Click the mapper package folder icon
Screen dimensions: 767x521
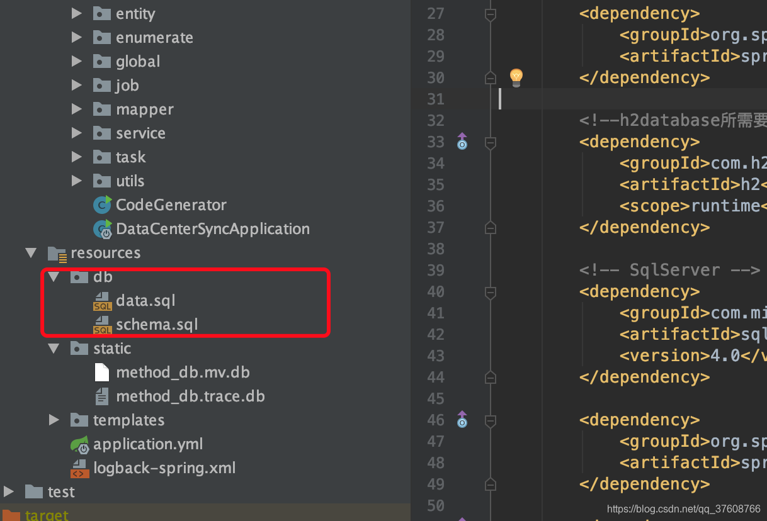coord(102,109)
